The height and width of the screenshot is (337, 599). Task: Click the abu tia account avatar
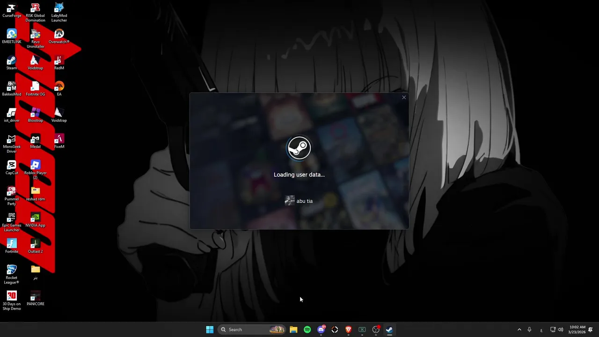pos(290,201)
